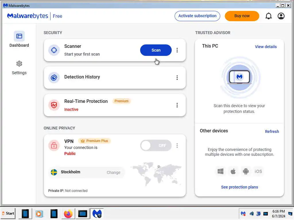Click the Sweden flag icon
The height and width of the screenshot is (220, 294).
tap(54, 172)
